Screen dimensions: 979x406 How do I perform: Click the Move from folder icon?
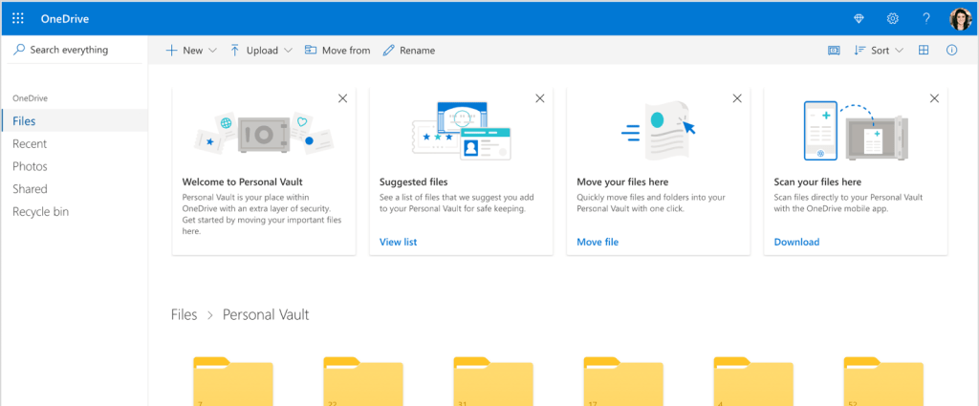coord(311,50)
